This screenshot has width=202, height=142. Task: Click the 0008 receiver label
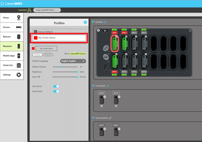coord(144,72)
